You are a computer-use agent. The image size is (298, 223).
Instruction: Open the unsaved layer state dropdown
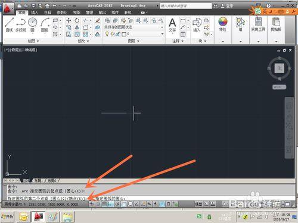pos(134,27)
